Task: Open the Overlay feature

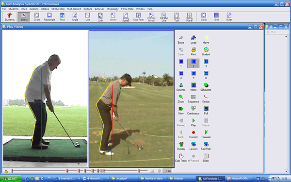Action: pos(181,146)
